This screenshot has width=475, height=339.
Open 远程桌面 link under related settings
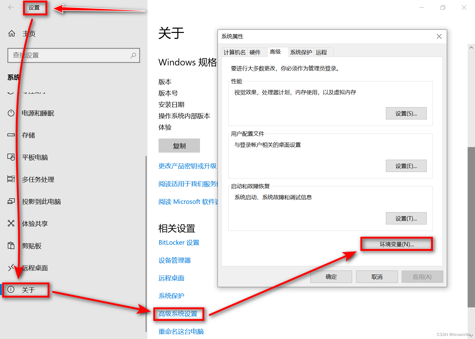[171, 278]
